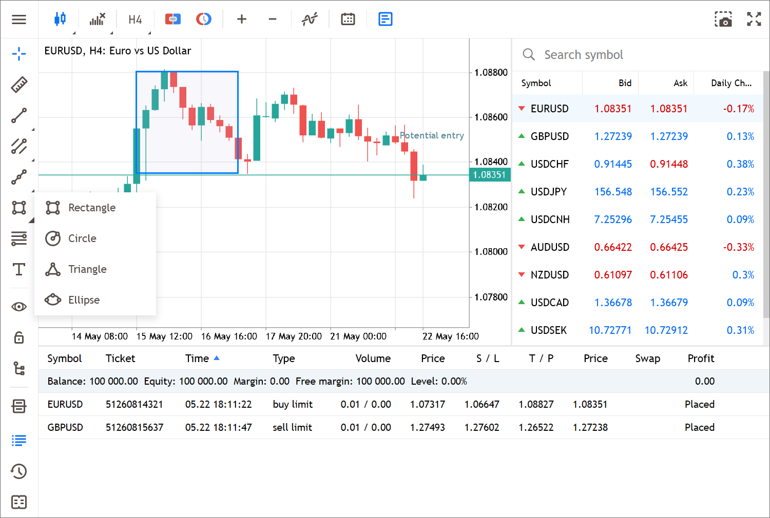Enter fullscreen mode using expand icon
Image resolution: width=770 pixels, height=518 pixels.
754,19
